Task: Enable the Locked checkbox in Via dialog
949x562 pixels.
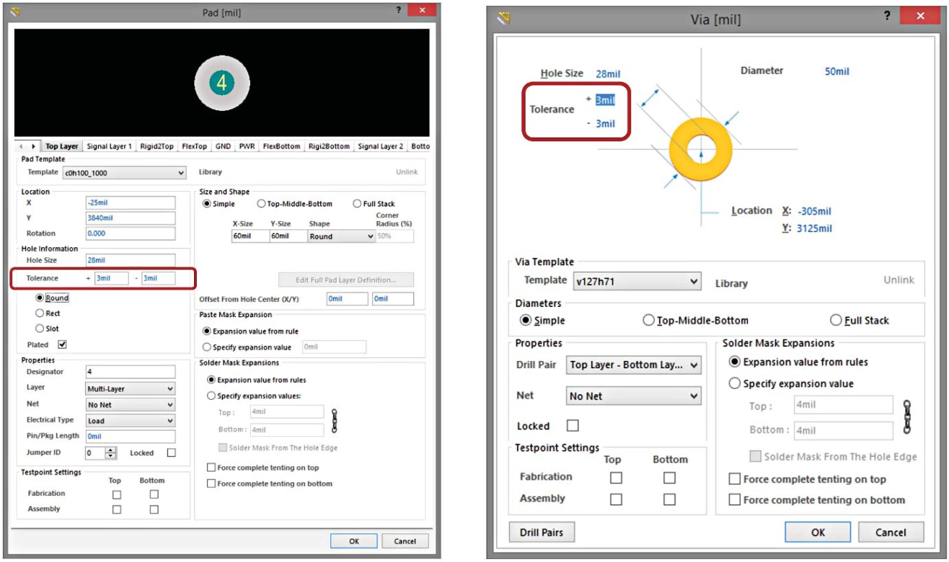Action: [573, 426]
